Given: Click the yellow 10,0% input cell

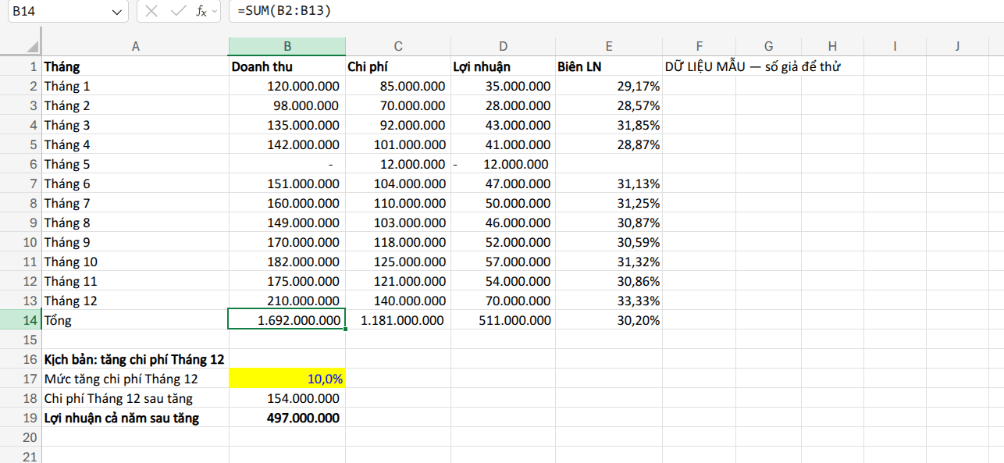Looking at the screenshot, I should [x=287, y=379].
